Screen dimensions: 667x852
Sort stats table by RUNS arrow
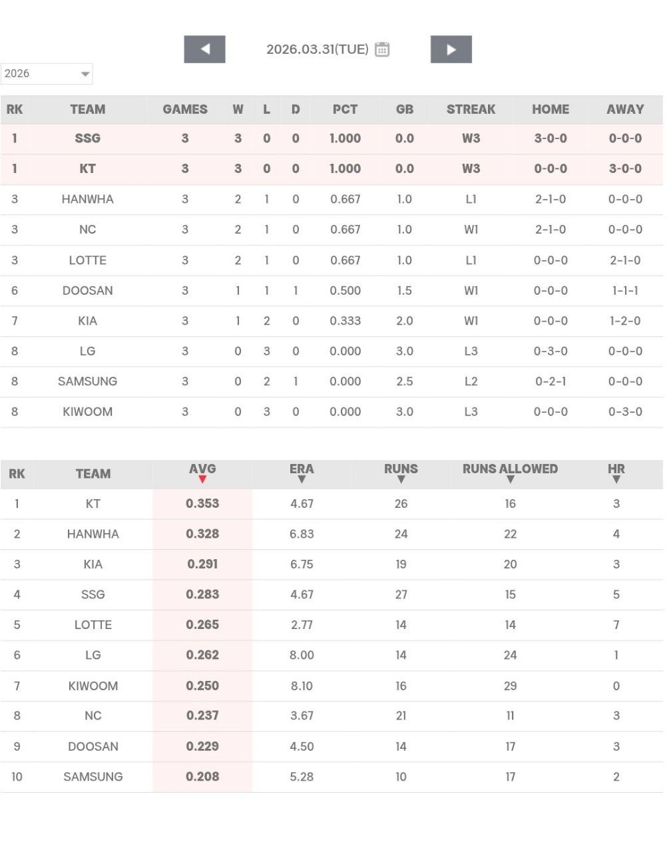point(401,479)
